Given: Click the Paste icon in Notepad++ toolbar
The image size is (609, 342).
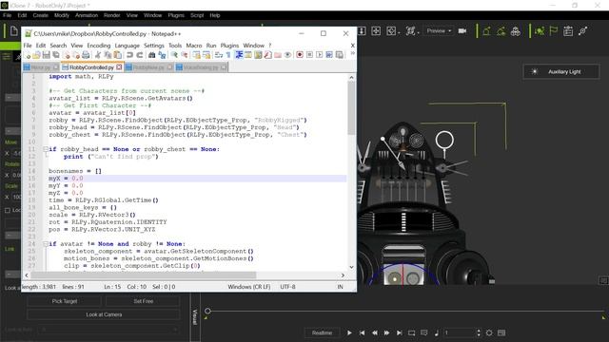Looking at the screenshot, I should coord(117,55).
